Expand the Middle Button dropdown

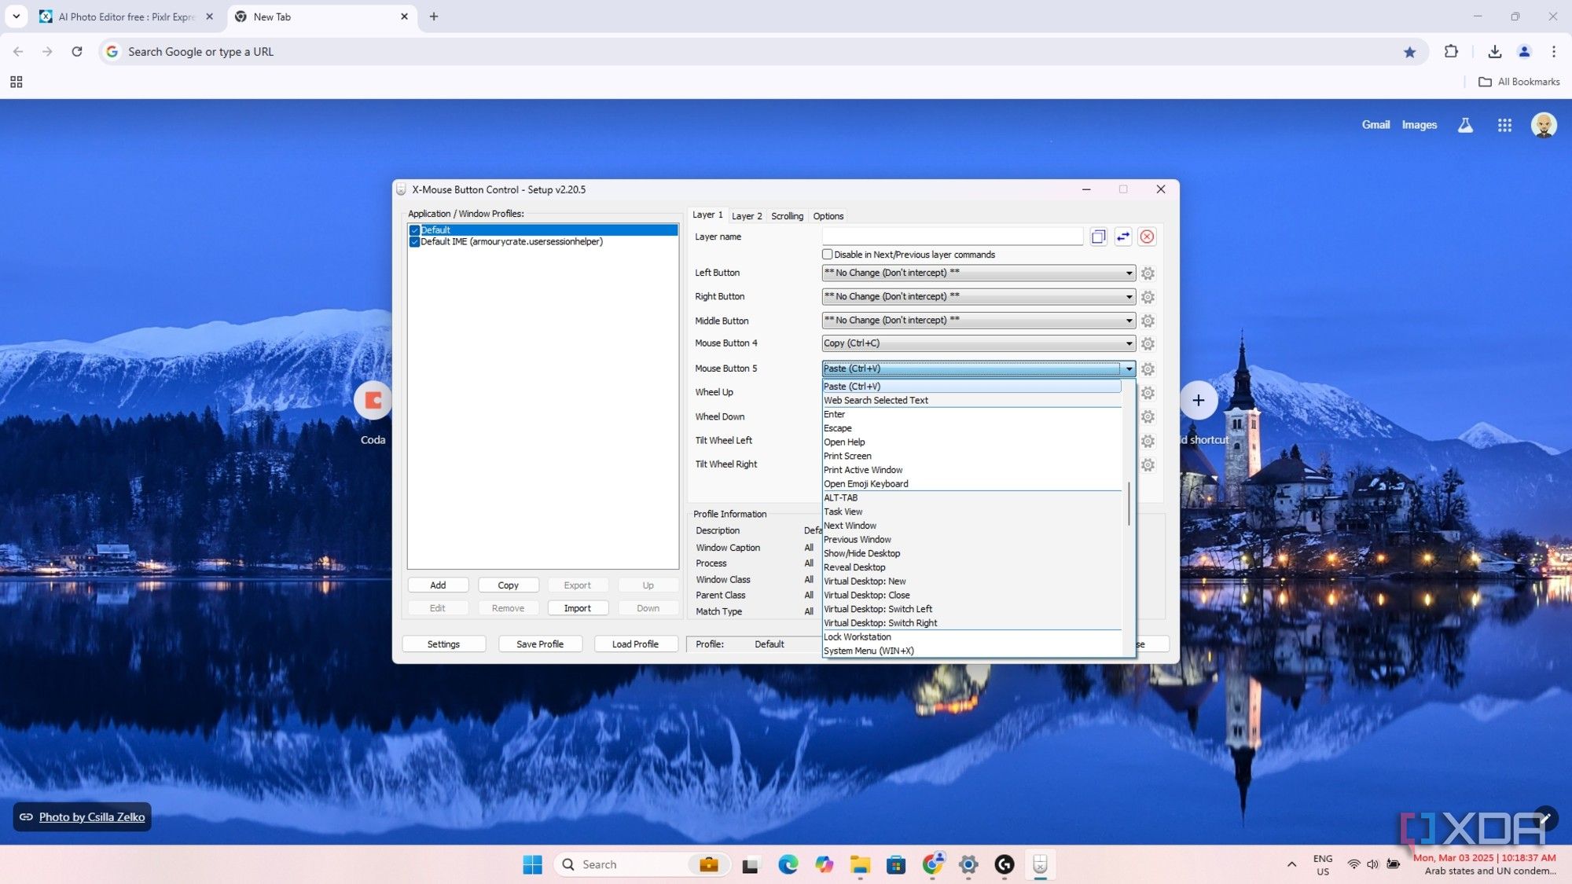pyautogui.click(x=1129, y=321)
